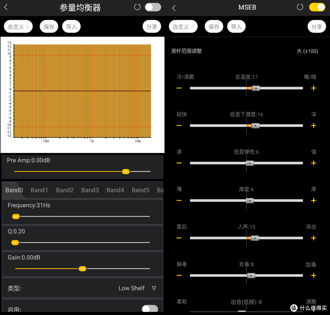Image resolution: width=330 pixels, height=315 pixels.
Task: Open 自定义 preset dropdown in MSEB panel
Action: [x=183, y=27]
